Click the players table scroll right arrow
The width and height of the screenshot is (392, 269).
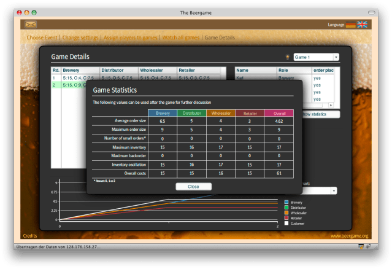[331, 106]
